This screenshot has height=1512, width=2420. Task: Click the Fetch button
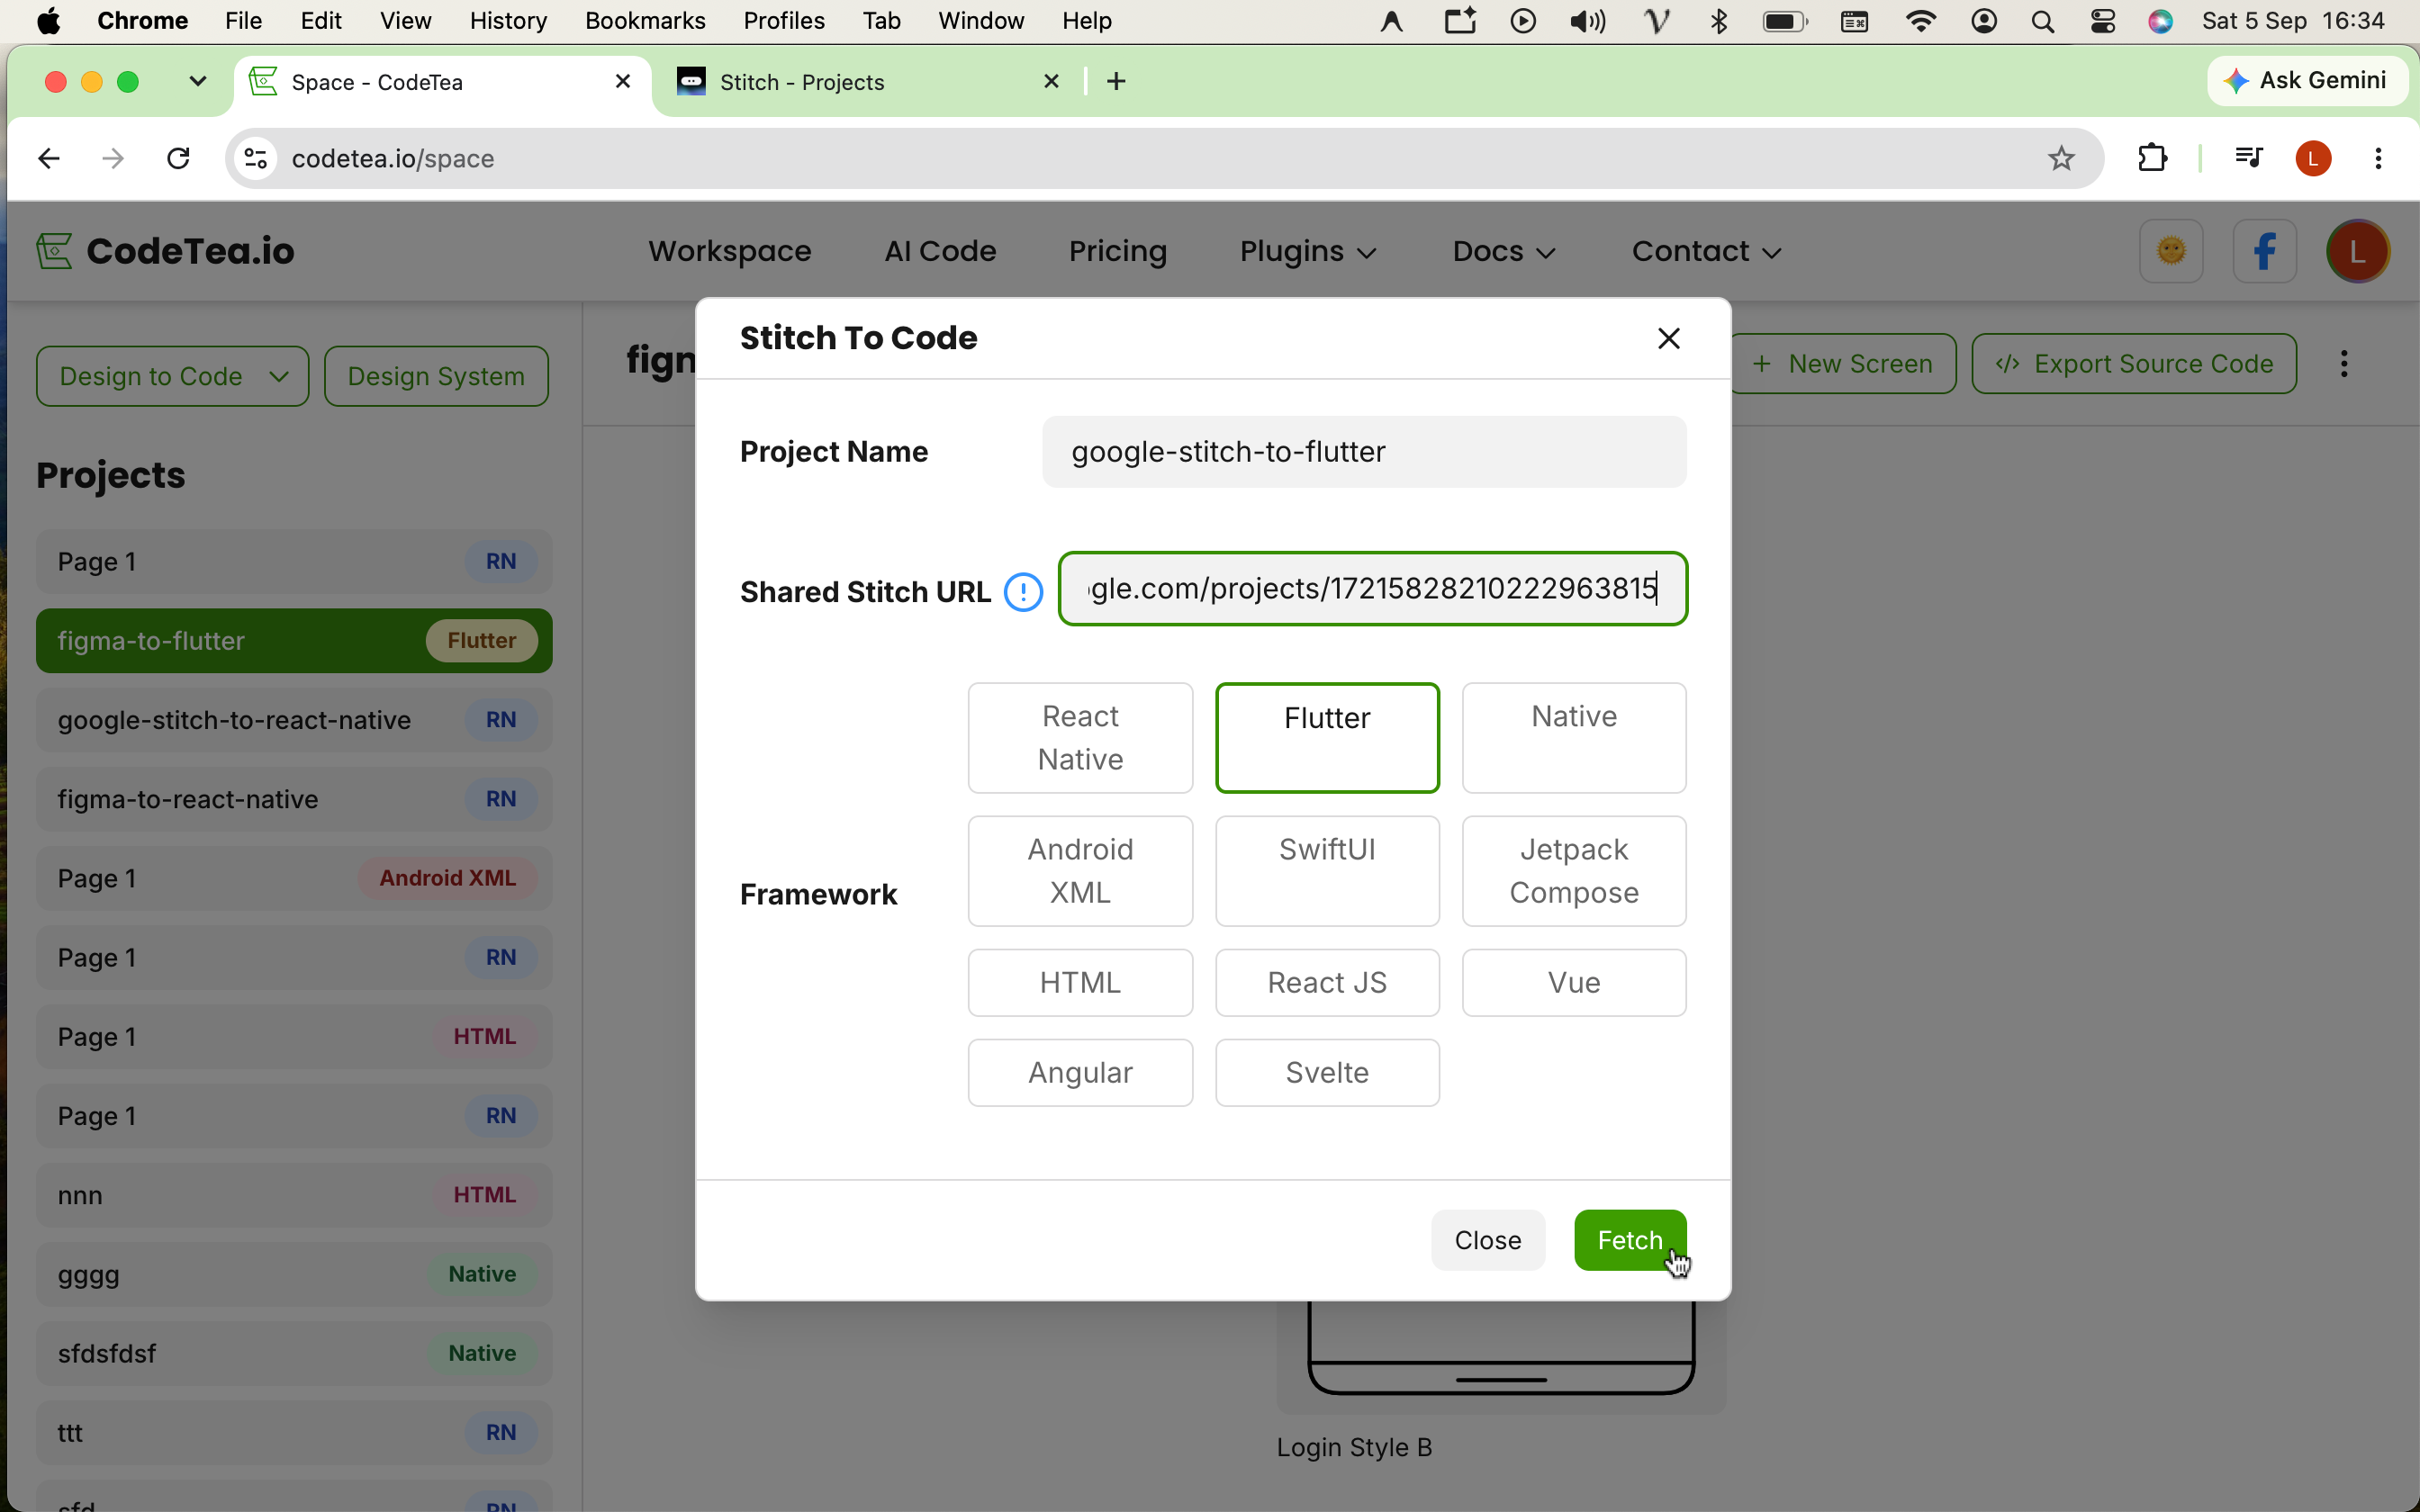click(1629, 1240)
